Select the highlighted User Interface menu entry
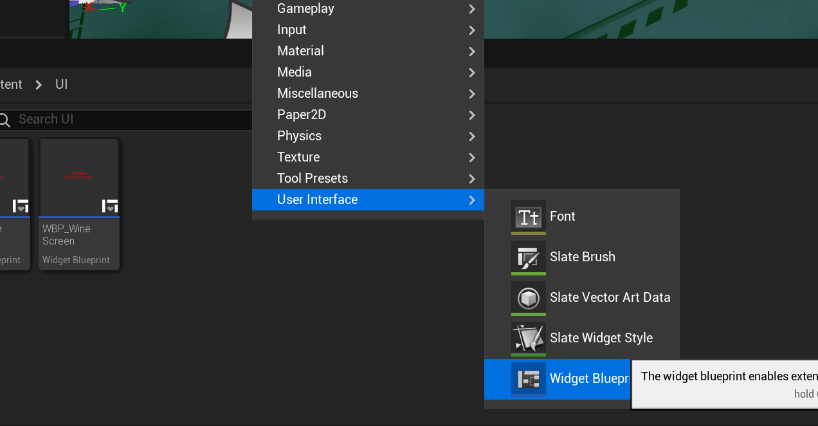The image size is (818, 426). [368, 200]
